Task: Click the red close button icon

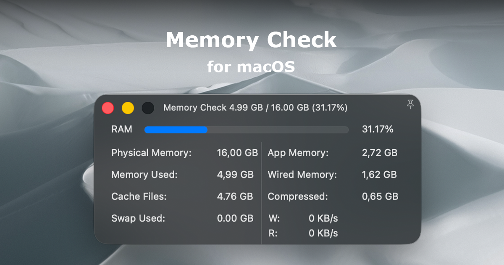Action: click(x=108, y=108)
